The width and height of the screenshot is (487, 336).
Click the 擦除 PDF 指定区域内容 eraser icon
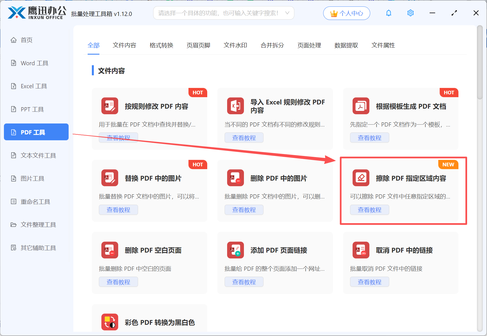[x=361, y=178]
